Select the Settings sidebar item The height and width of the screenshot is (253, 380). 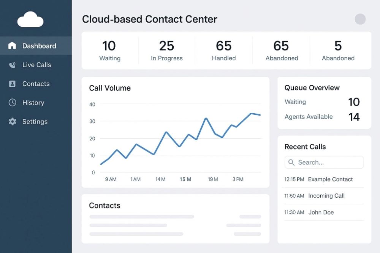(x=35, y=122)
